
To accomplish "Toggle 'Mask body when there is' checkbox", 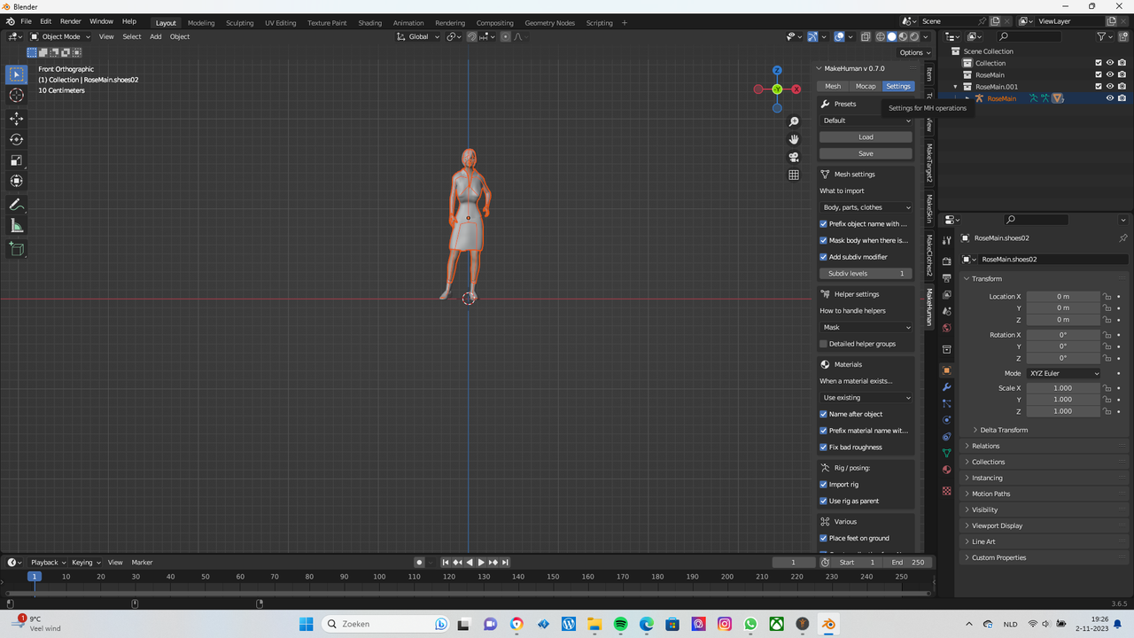I will (823, 240).
